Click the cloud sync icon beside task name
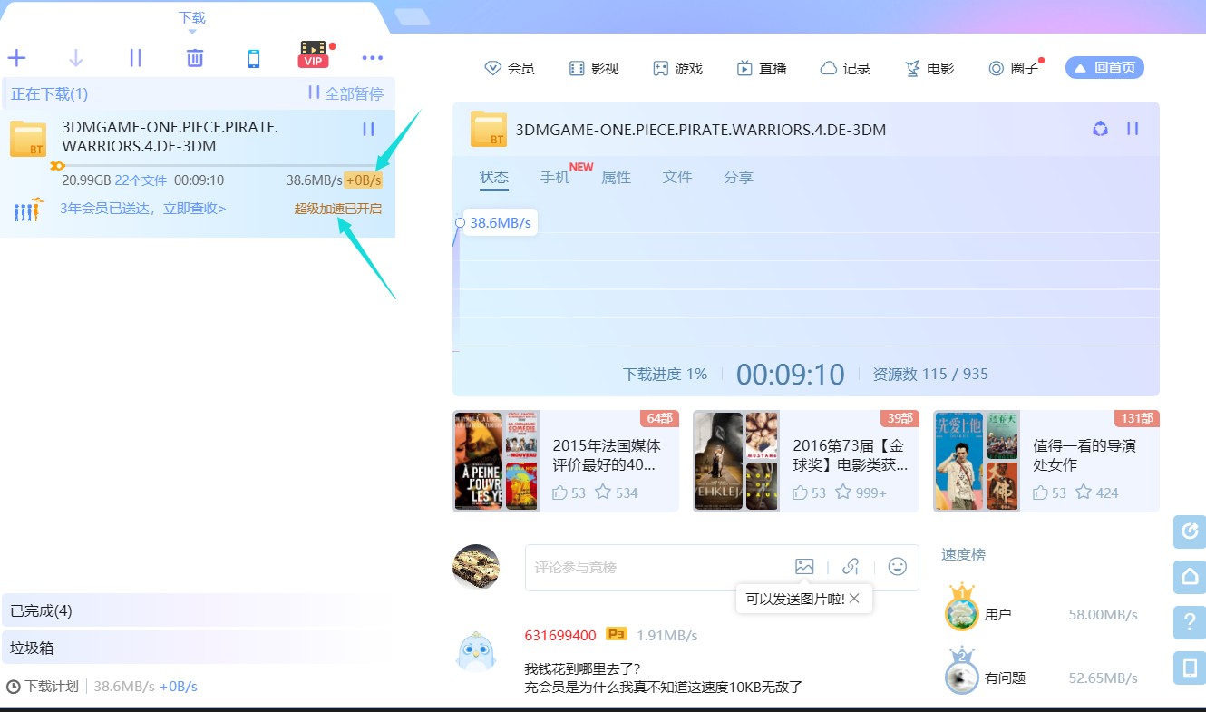Image resolution: width=1206 pixels, height=712 pixels. pos(1100,129)
